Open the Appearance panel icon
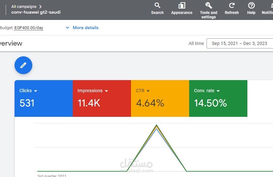This screenshot has height=177, width=273. (182, 6)
